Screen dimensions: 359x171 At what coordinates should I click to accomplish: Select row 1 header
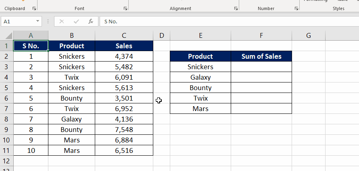pyautogui.click(x=6, y=46)
